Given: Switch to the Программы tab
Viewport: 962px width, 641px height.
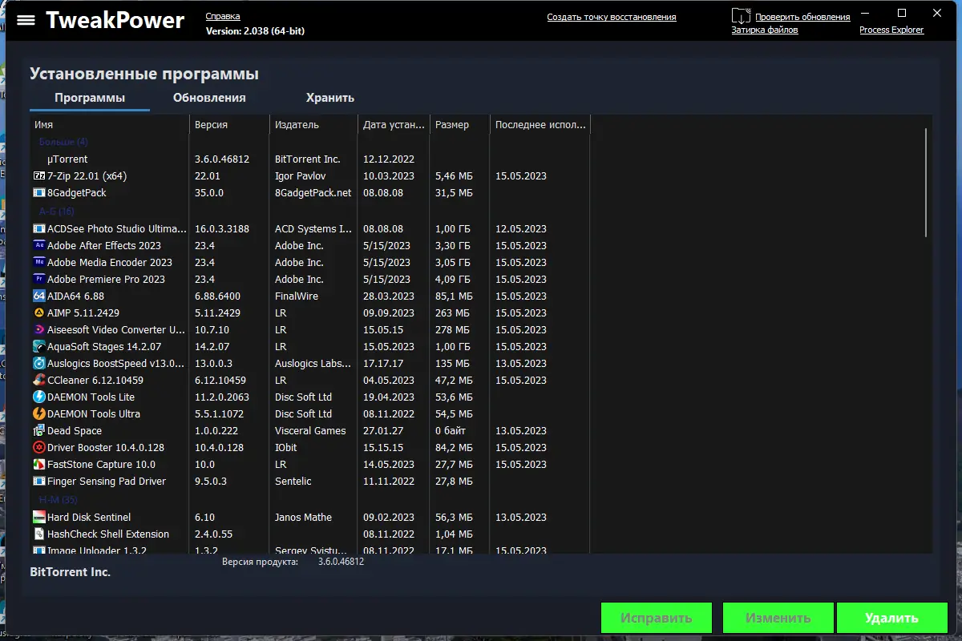Looking at the screenshot, I should [x=90, y=98].
